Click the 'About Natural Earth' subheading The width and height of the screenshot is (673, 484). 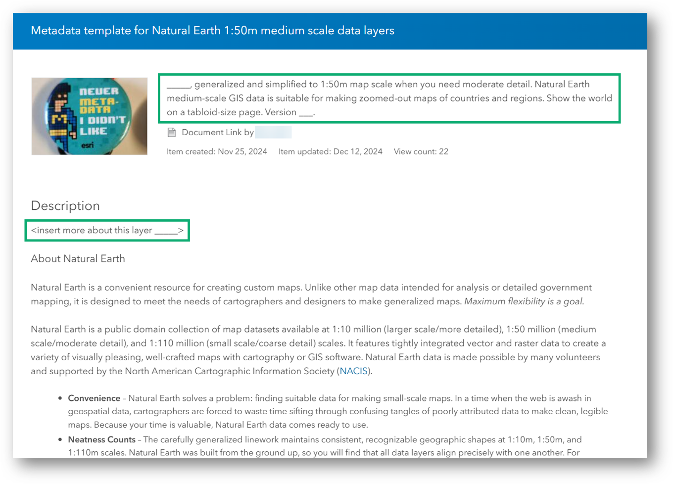click(78, 259)
